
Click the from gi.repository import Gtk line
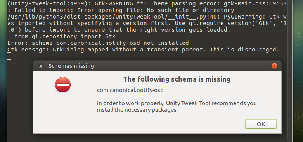coord(65,36)
